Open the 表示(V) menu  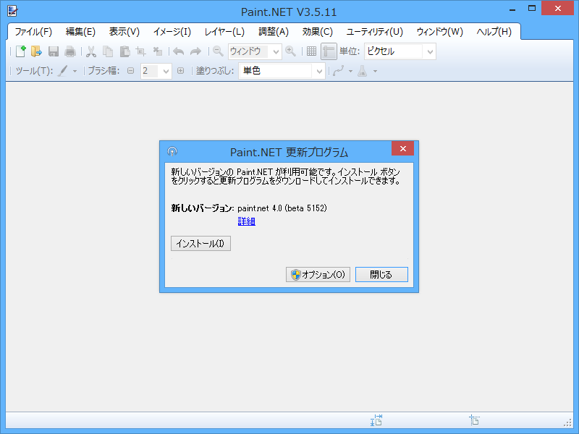(124, 32)
